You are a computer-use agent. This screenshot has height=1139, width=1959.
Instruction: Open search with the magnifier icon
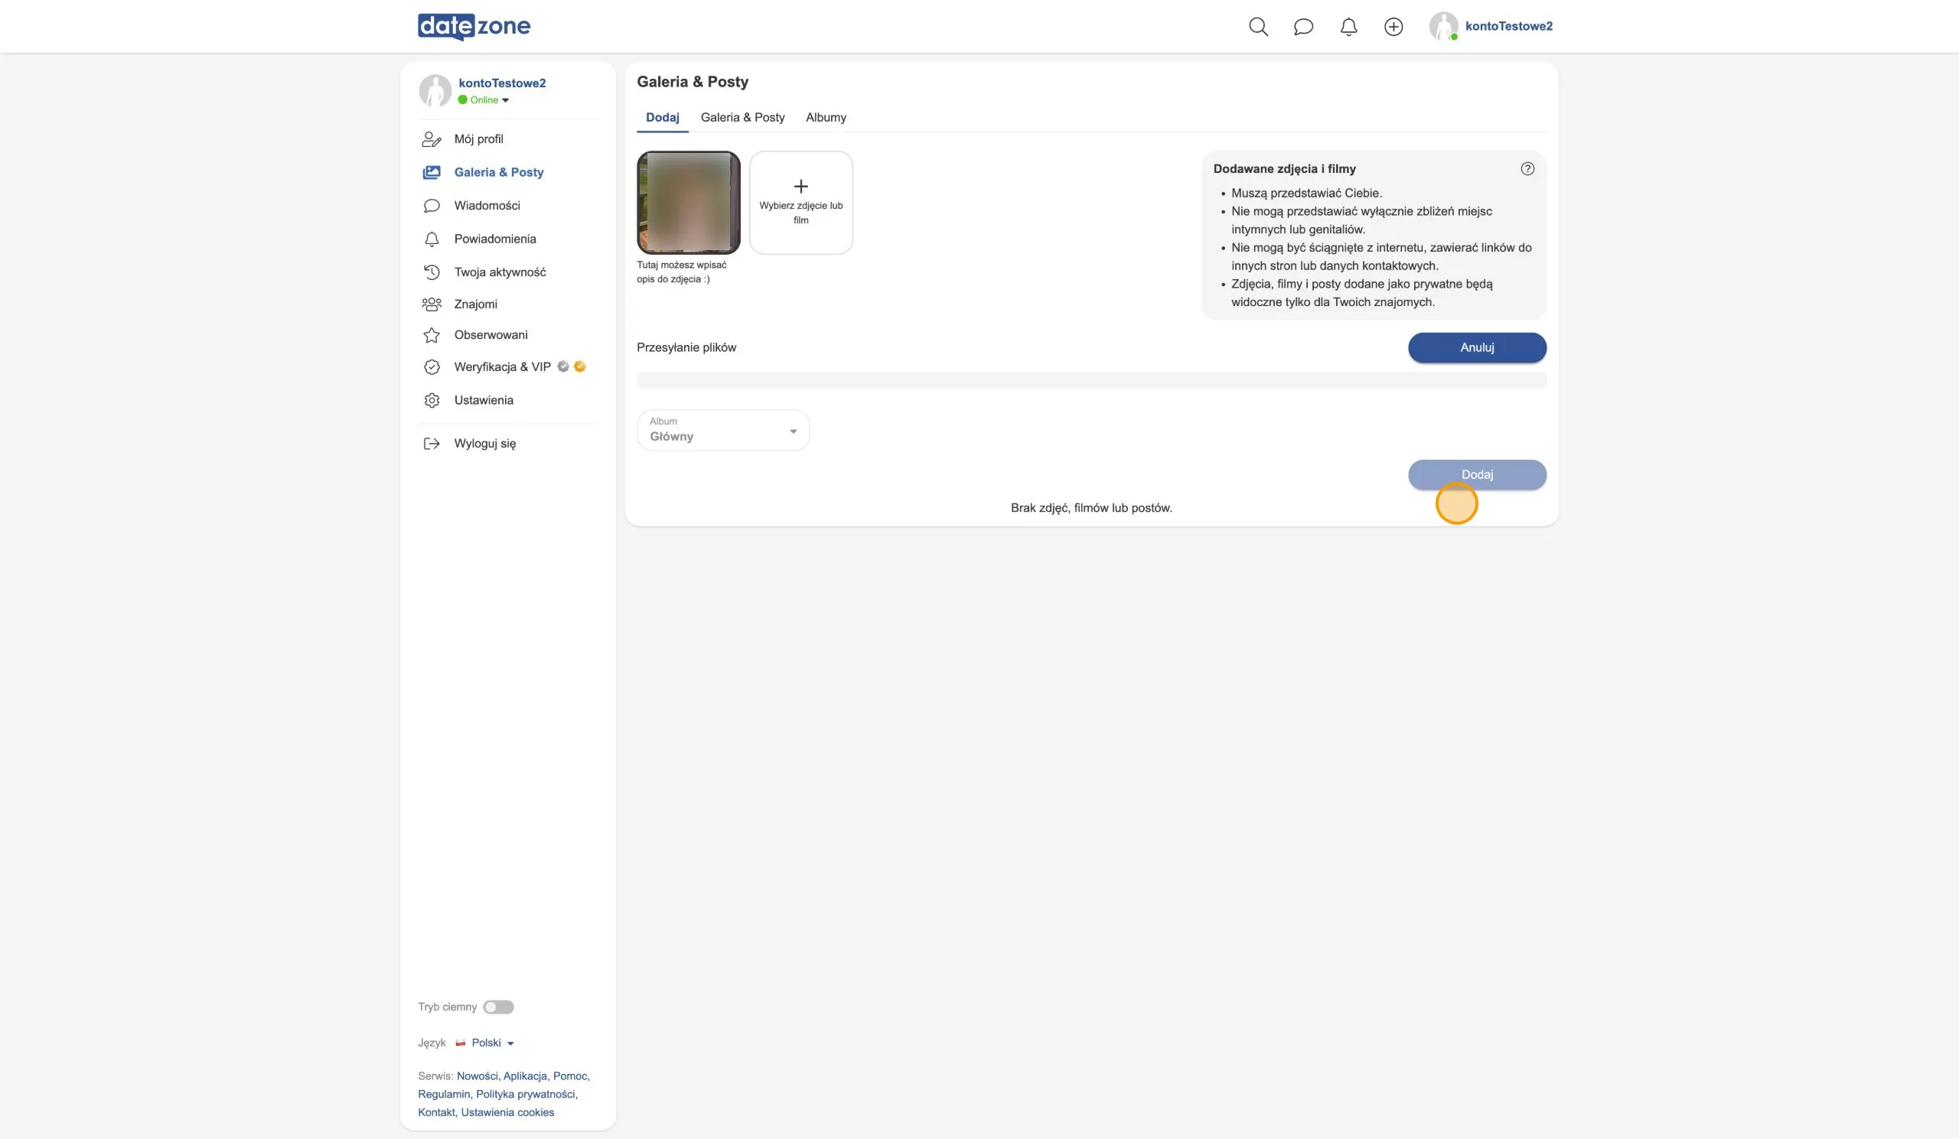1258,27
